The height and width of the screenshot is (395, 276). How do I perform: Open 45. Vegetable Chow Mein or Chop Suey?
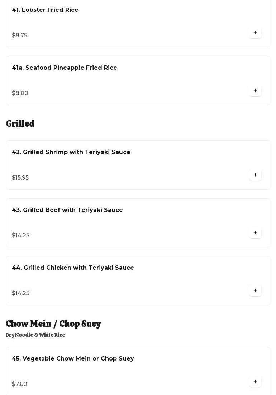[x=73, y=359]
